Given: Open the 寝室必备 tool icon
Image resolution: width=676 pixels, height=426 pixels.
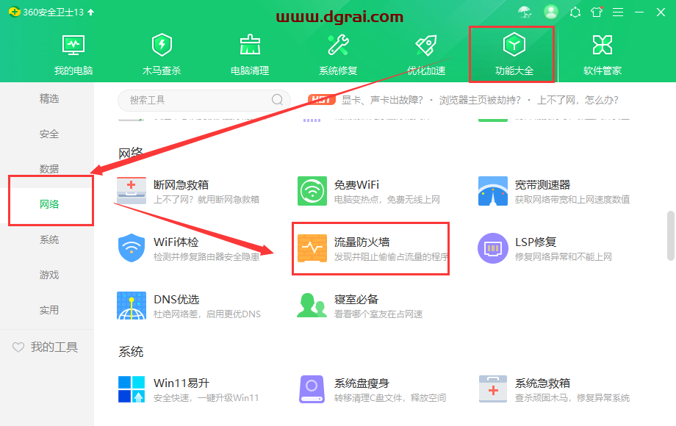Looking at the screenshot, I should pos(312,305).
